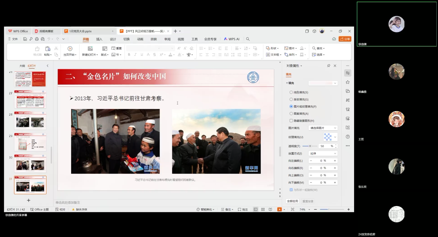Click the 全部应用 button
Image resolution: width=438 pixels, height=237 pixels.
[x=292, y=201]
